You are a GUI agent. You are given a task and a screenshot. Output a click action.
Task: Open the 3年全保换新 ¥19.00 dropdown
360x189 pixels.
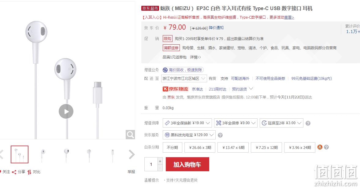[187, 123]
